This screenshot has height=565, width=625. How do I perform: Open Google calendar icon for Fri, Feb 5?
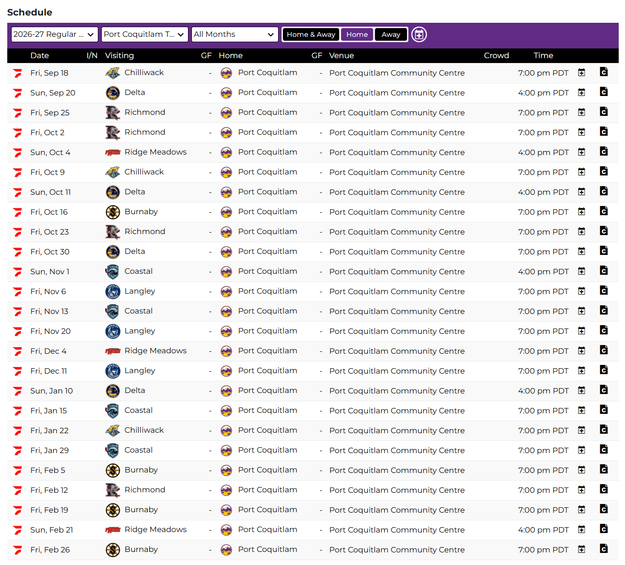coord(604,469)
